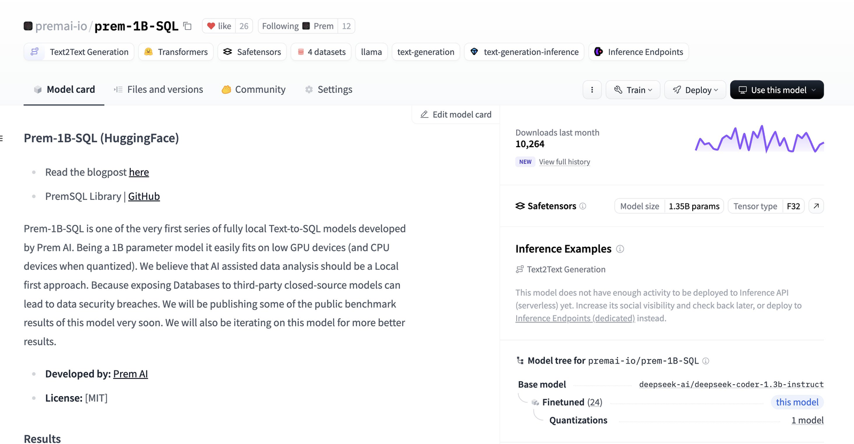Viewport: 854px width, 444px height.
Task: Click the Model tree info icon
Action: point(706,361)
